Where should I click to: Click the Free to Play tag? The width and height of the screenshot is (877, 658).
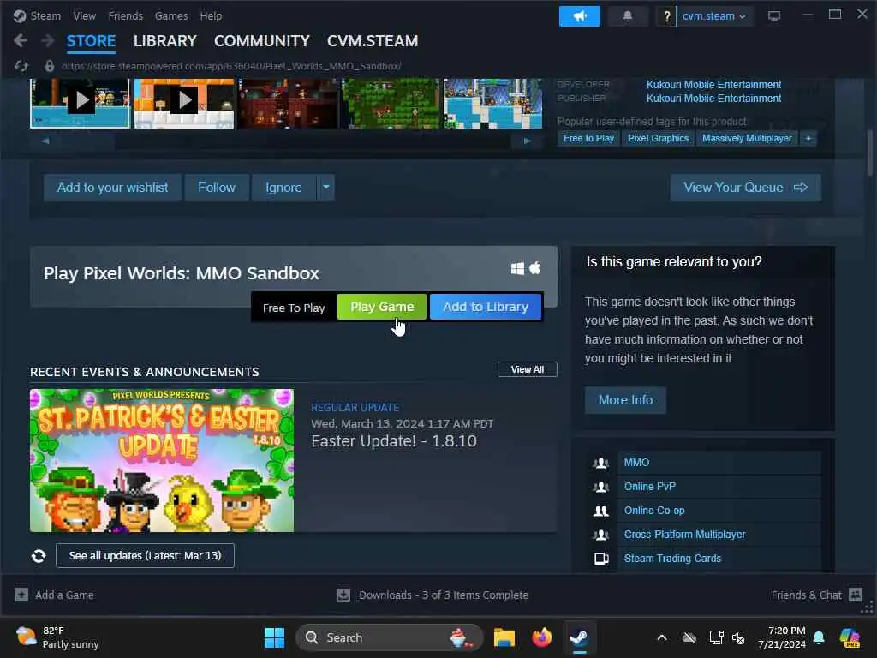pyautogui.click(x=588, y=138)
